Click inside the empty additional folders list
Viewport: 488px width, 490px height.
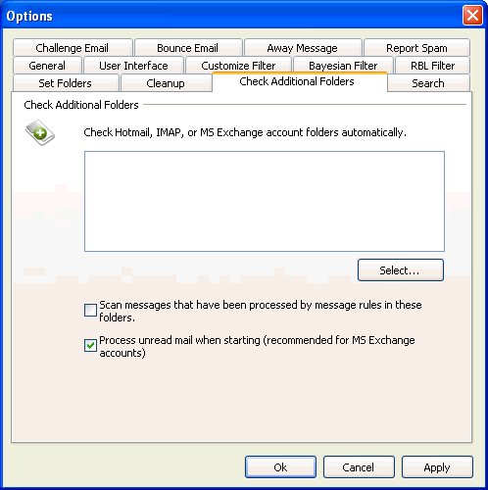[265, 201]
